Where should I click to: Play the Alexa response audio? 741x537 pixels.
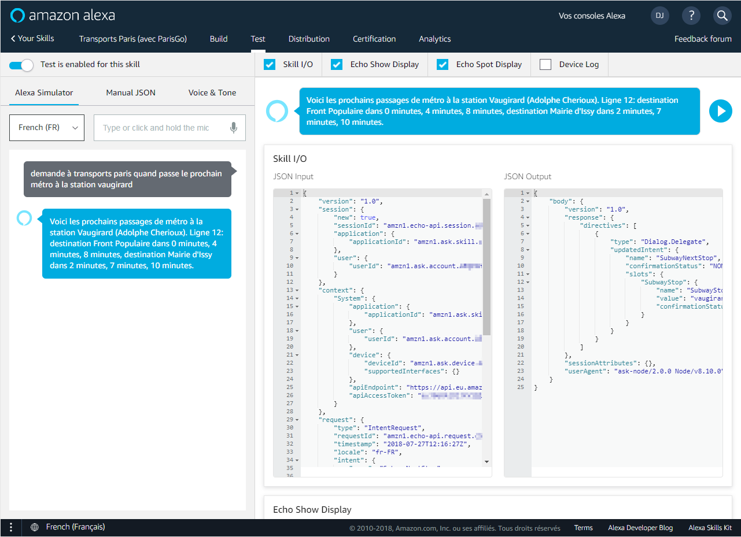pos(721,111)
